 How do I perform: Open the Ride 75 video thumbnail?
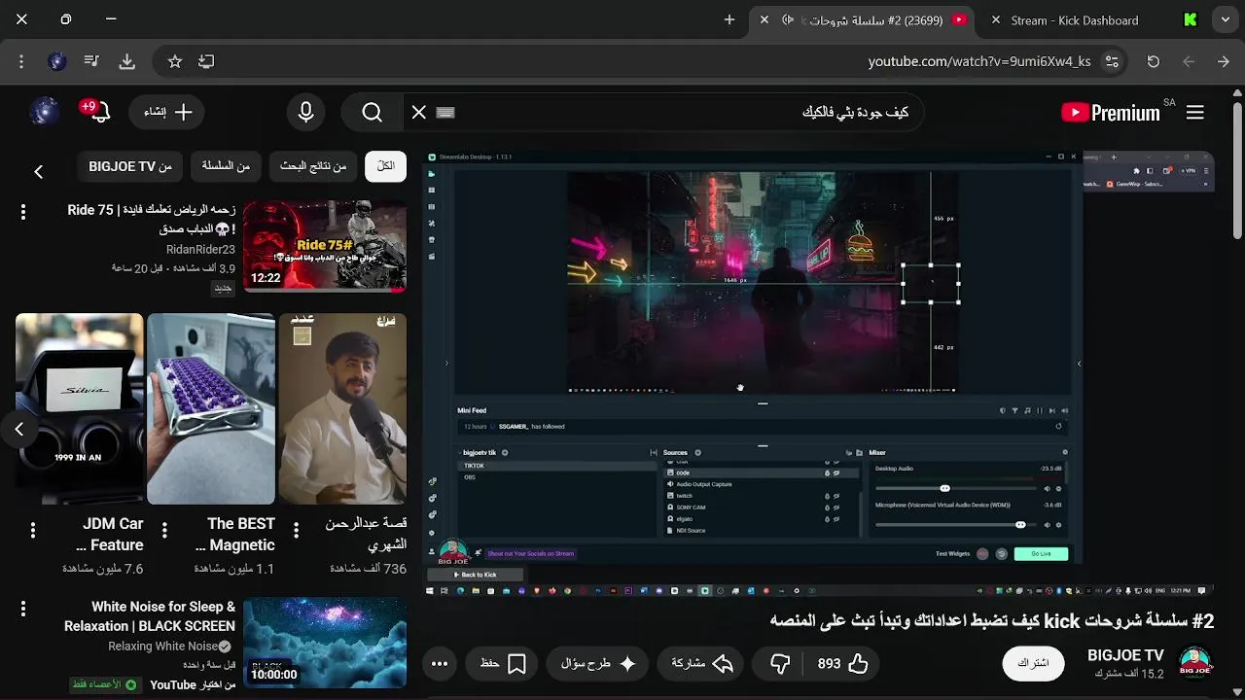point(325,246)
